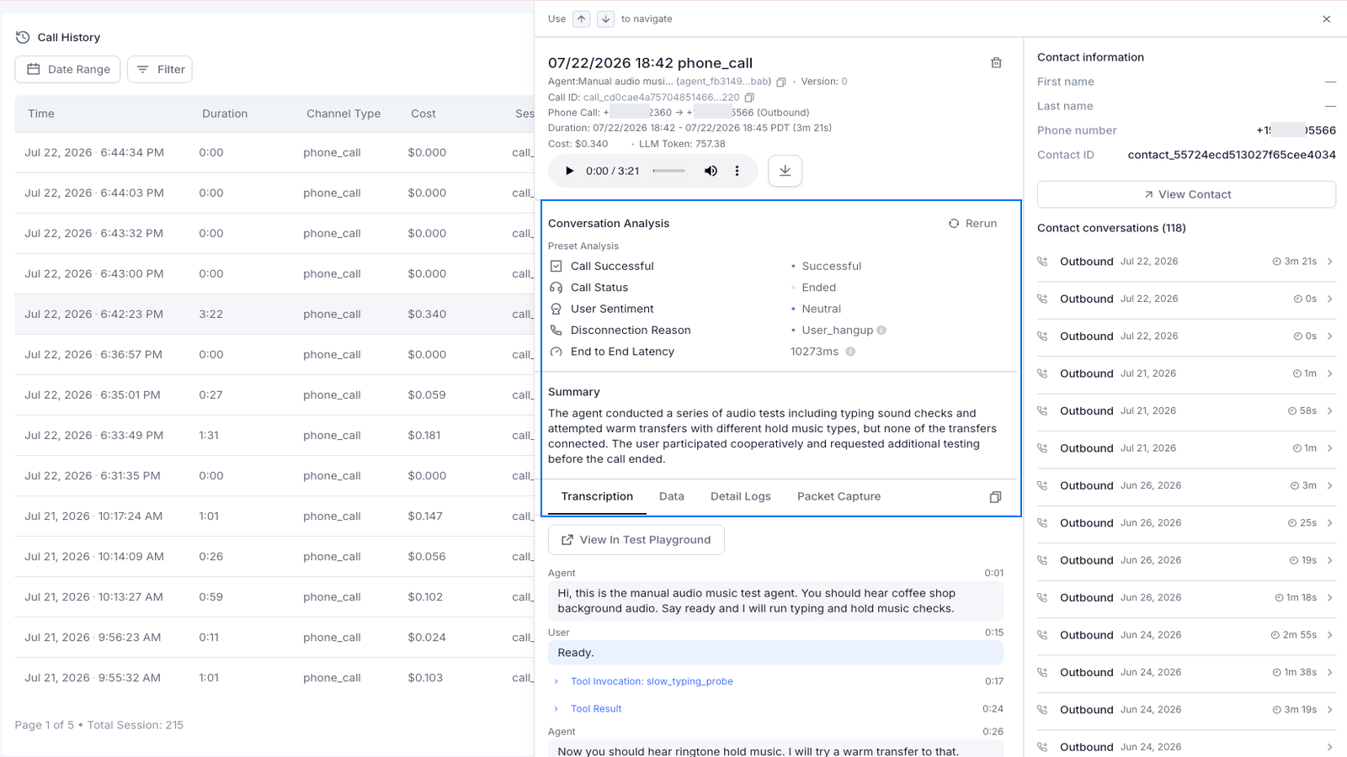This screenshot has width=1347, height=757.
Task: Click the $0.340 cost cell
Action: (x=427, y=315)
